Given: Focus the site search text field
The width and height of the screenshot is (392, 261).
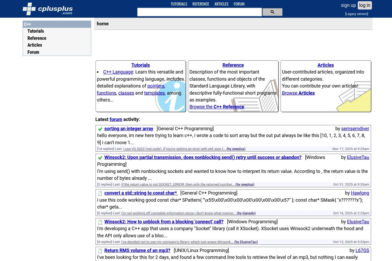Looking at the screenshot, I should tap(200, 12).
